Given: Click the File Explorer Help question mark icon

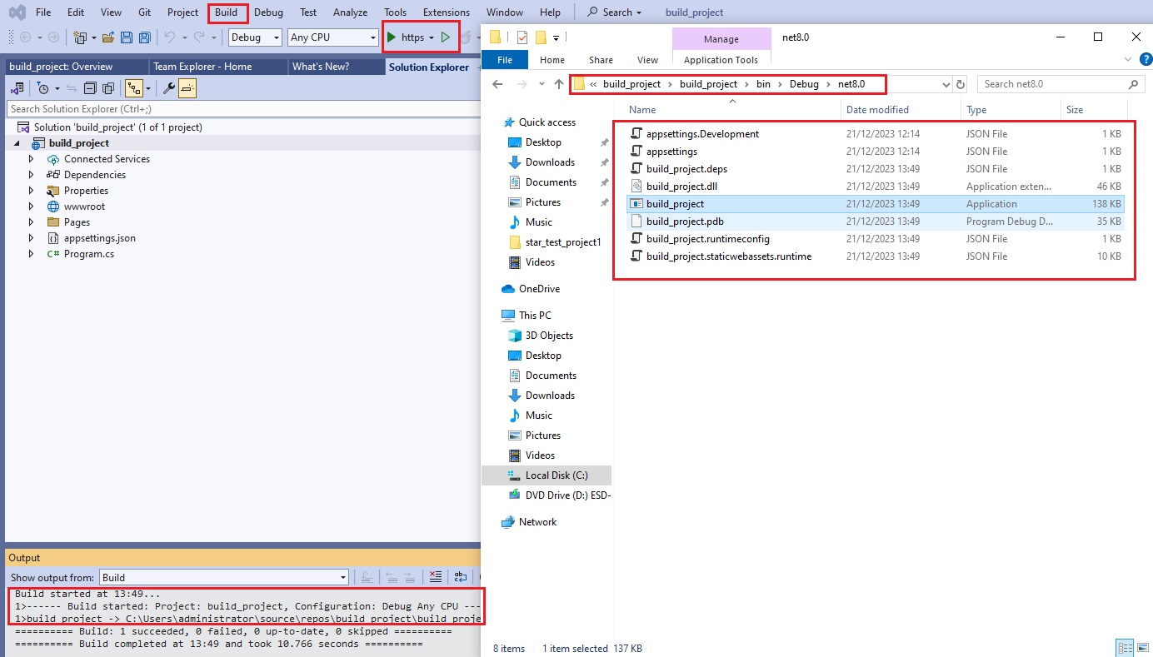Looking at the screenshot, I should point(1146,59).
